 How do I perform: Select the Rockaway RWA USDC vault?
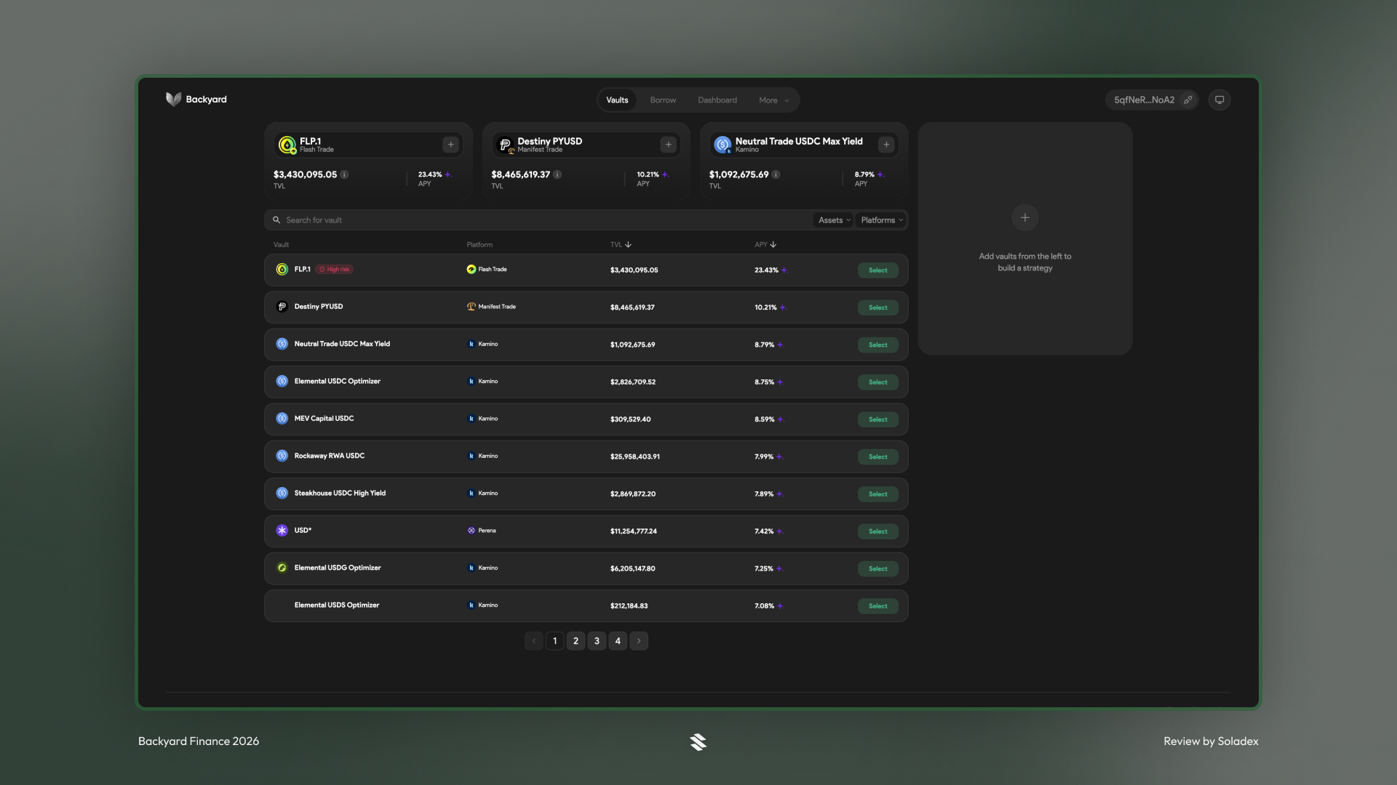(x=877, y=456)
